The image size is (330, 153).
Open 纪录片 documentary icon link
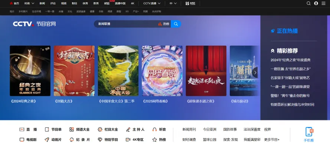click(x=79, y=140)
